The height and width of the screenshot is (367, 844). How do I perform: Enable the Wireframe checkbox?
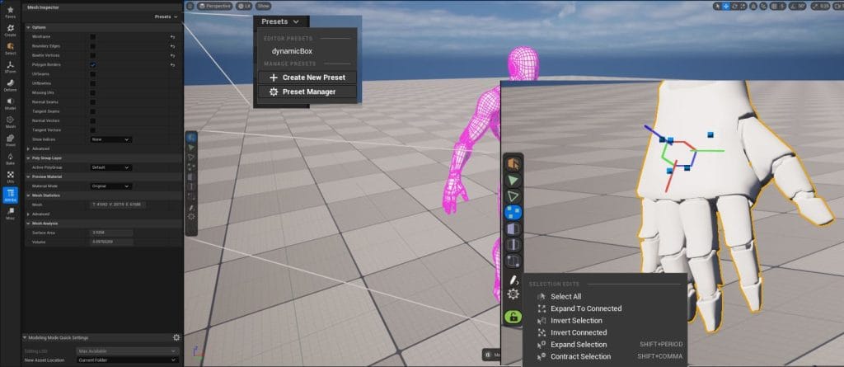coord(93,37)
